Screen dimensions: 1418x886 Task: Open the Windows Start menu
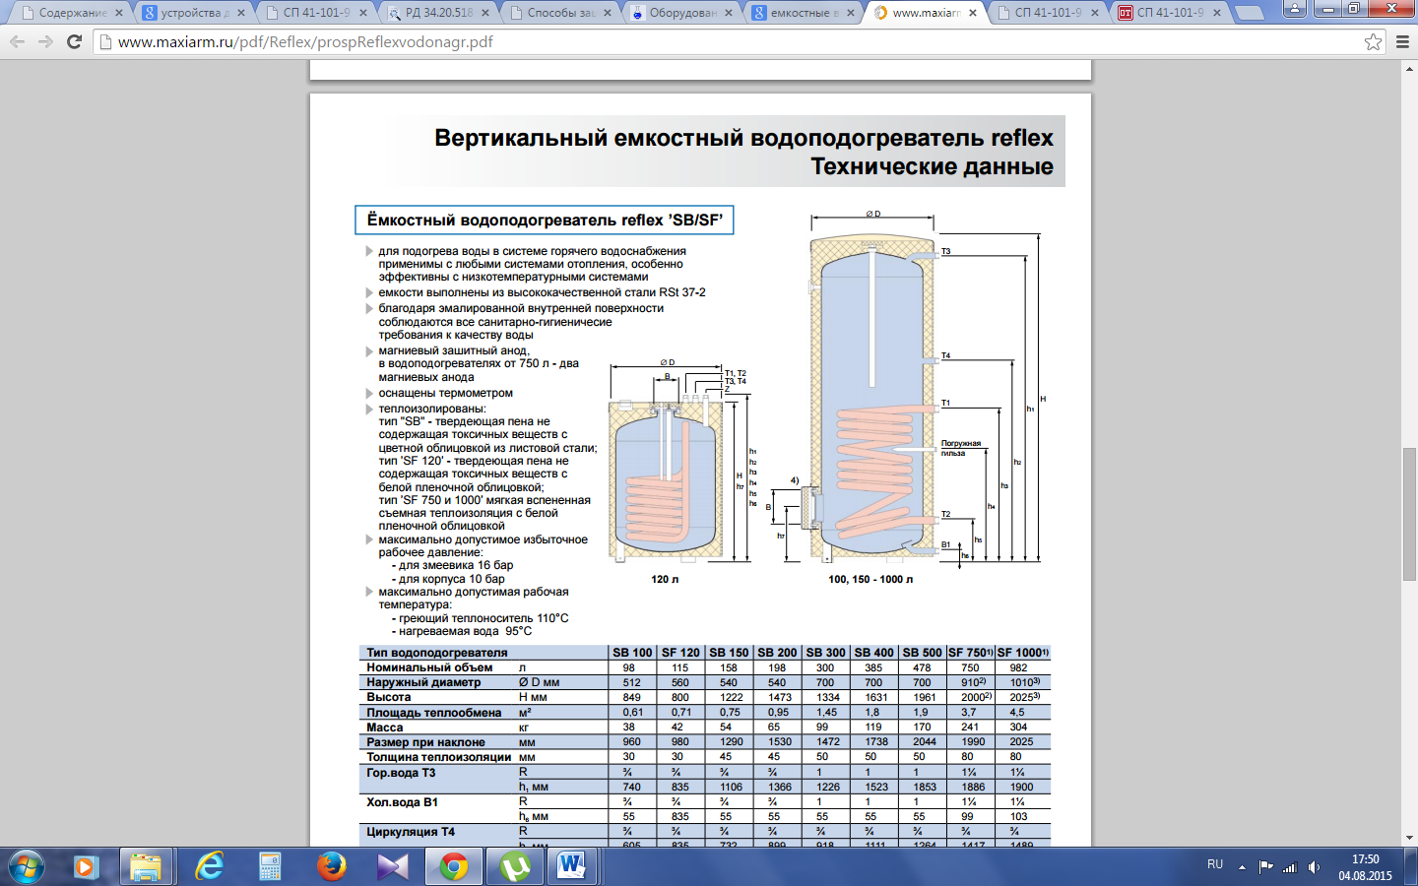(x=27, y=867)
